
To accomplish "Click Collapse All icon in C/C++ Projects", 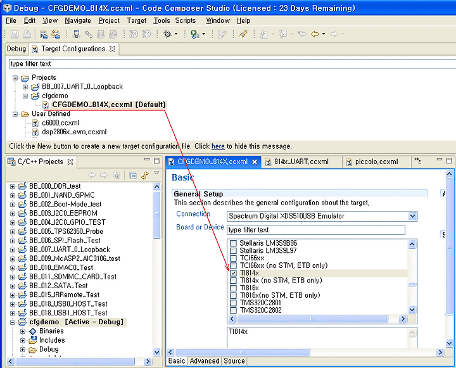I will pos(133,175).
